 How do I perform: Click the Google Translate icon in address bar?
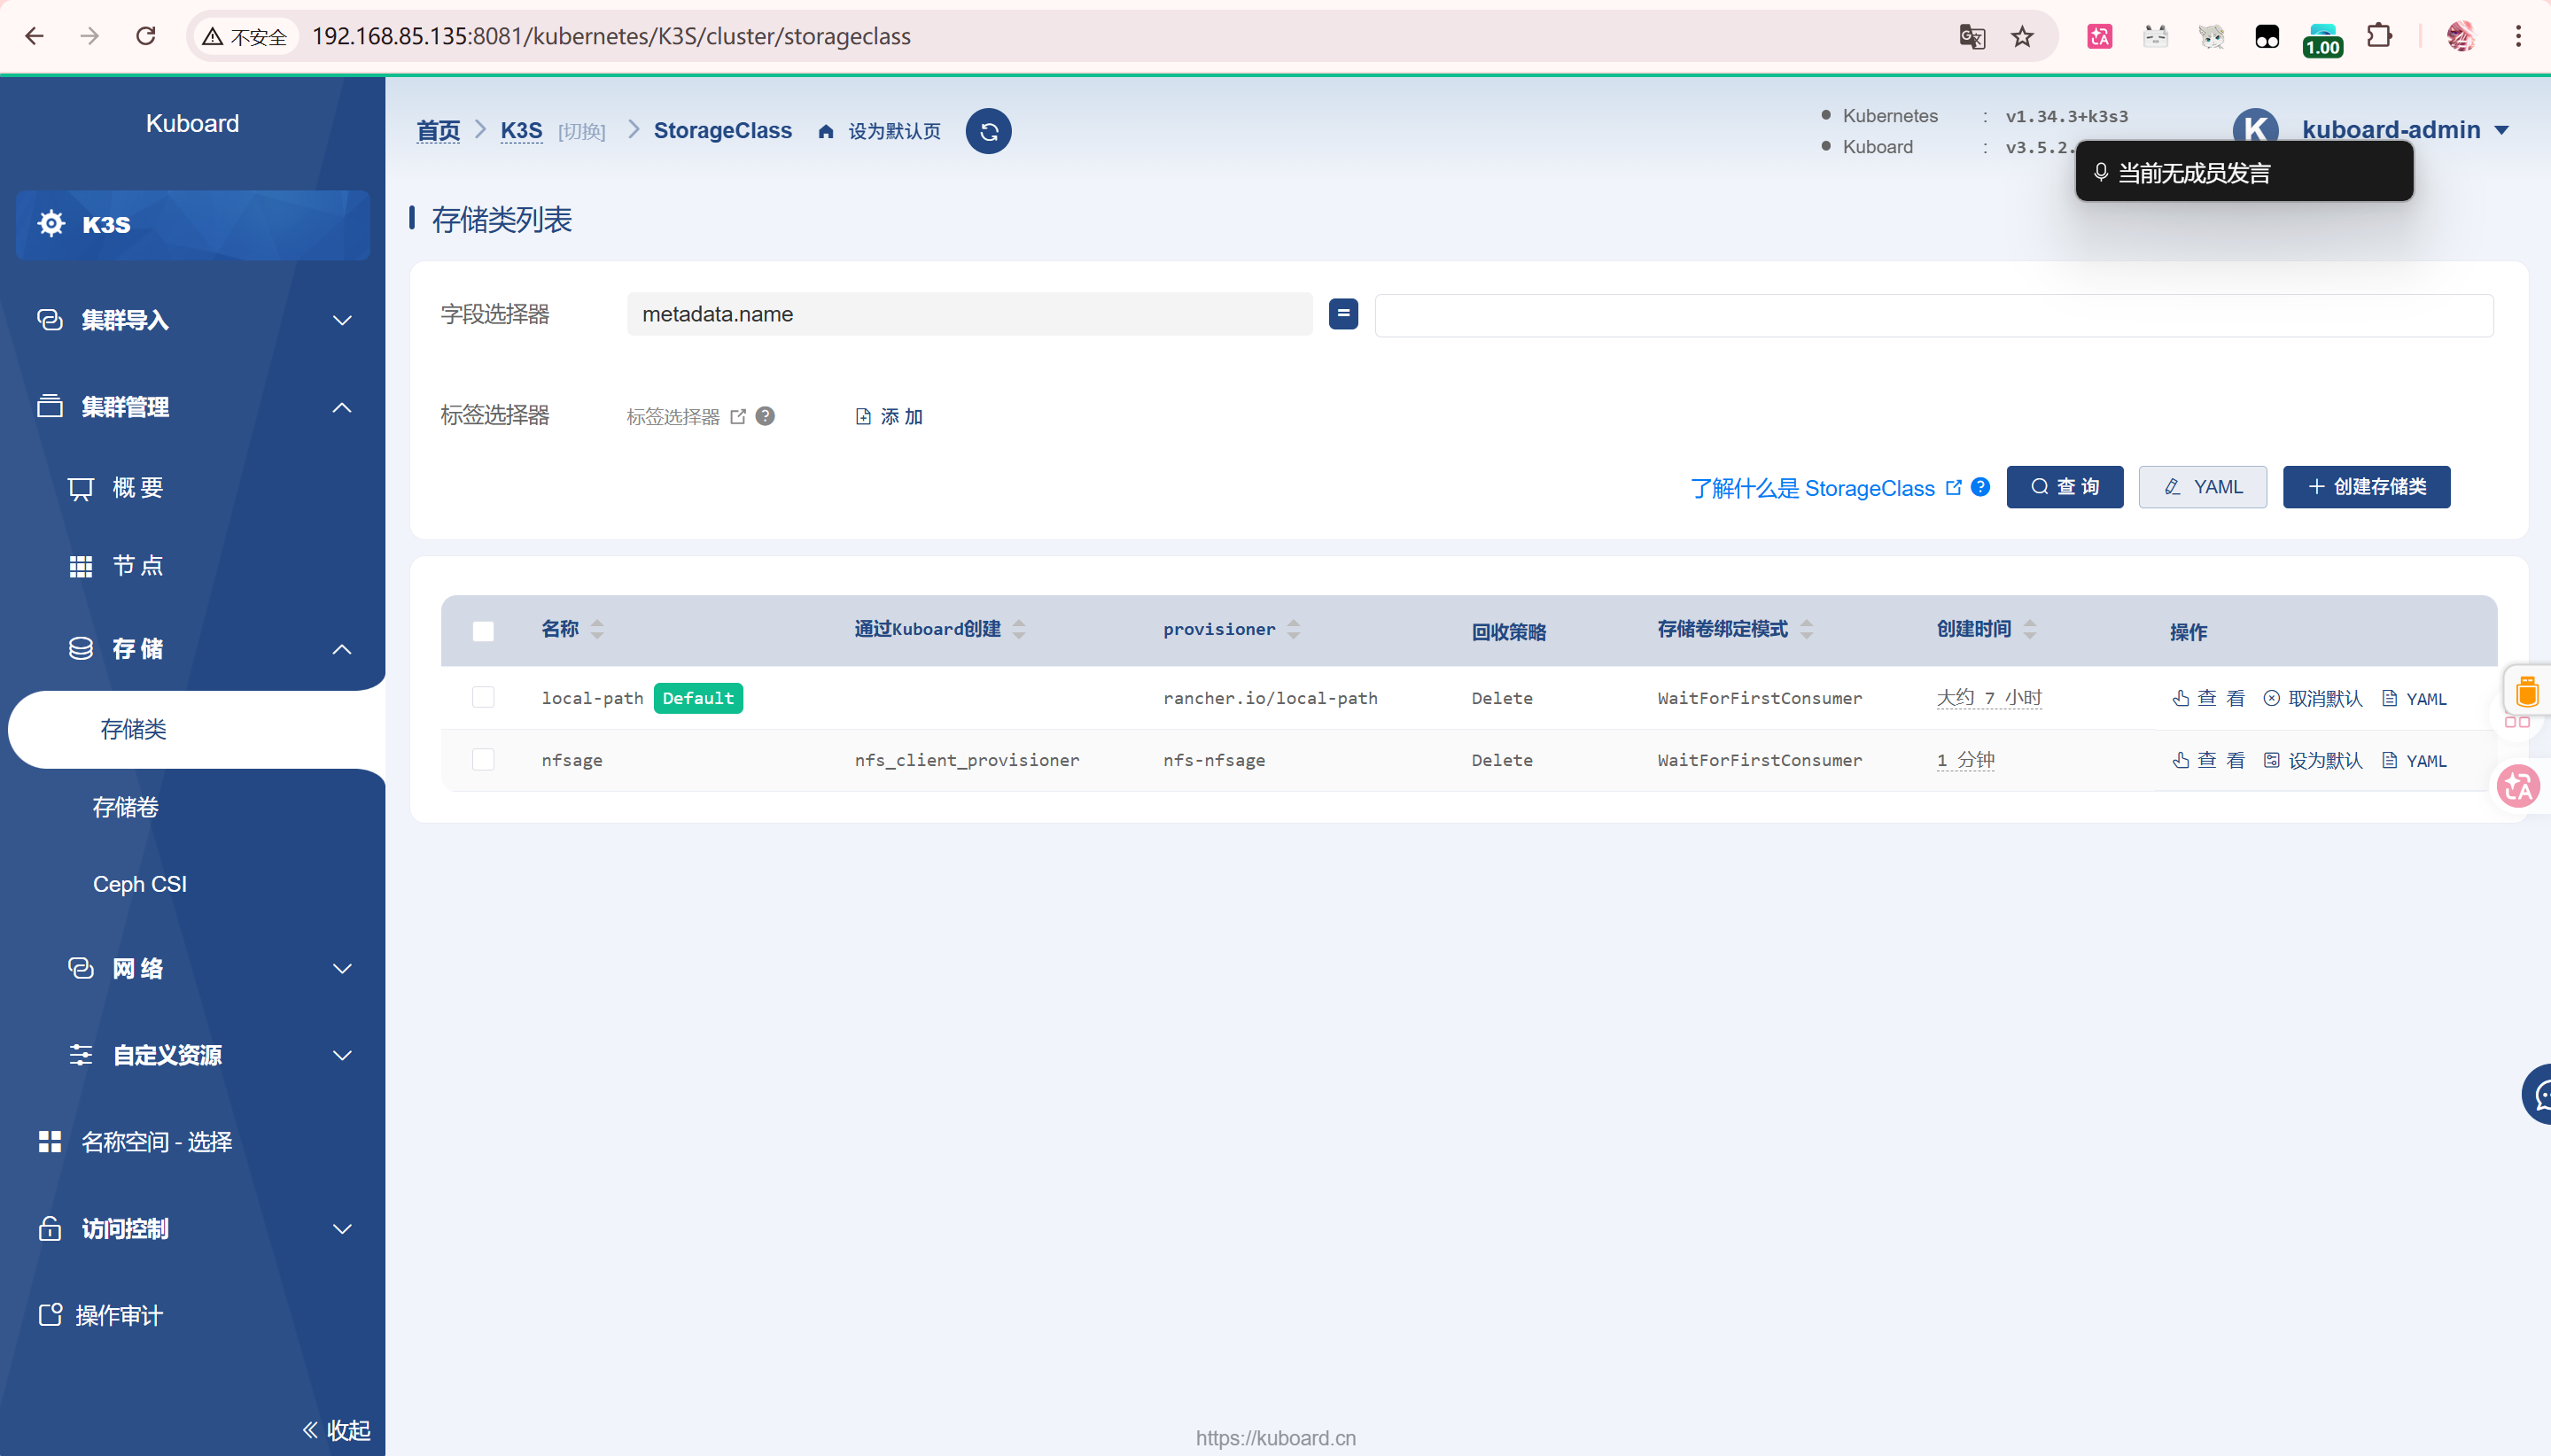pos(1971,37)
